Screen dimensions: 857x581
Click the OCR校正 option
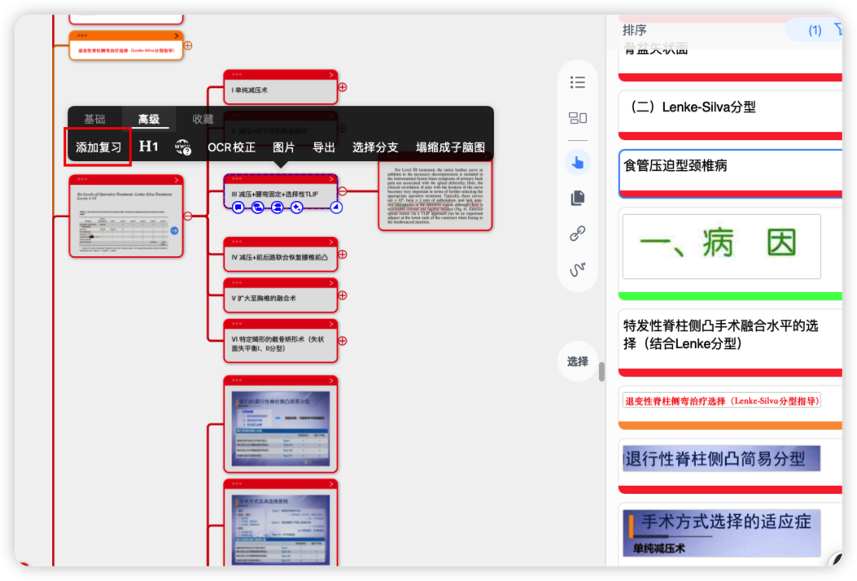231,147
